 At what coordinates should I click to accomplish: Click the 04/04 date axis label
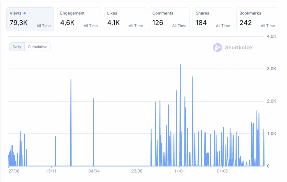94,171
